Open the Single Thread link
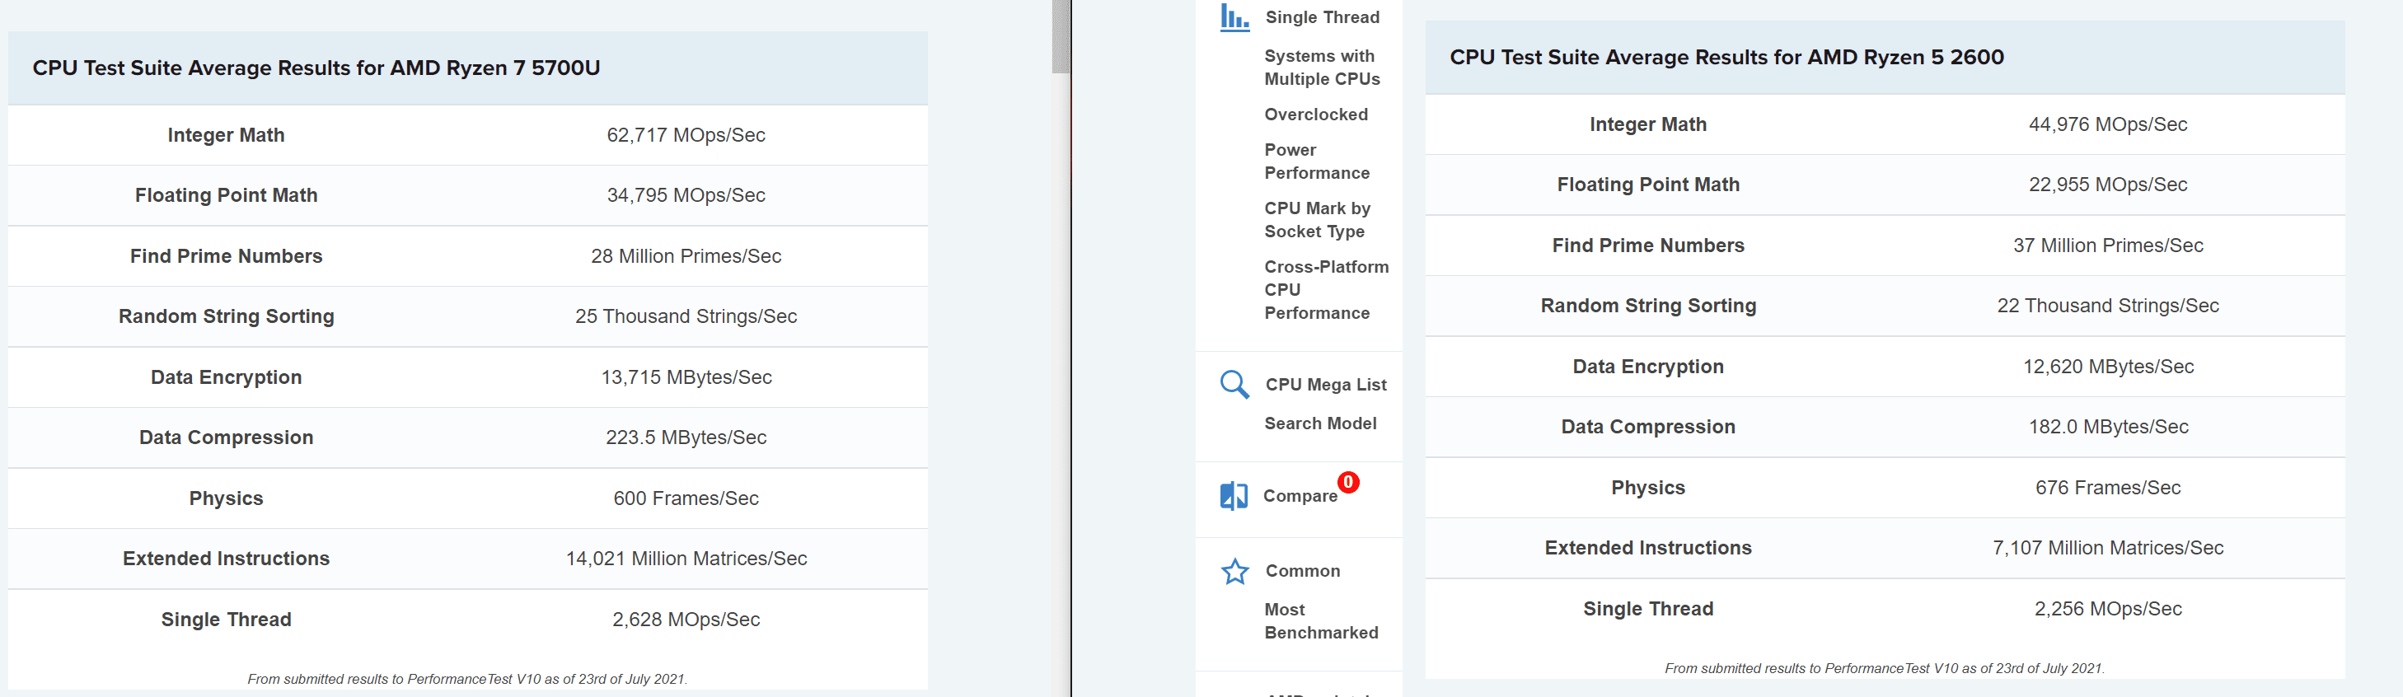The image size is (2403, 697). click(1322, 18)
